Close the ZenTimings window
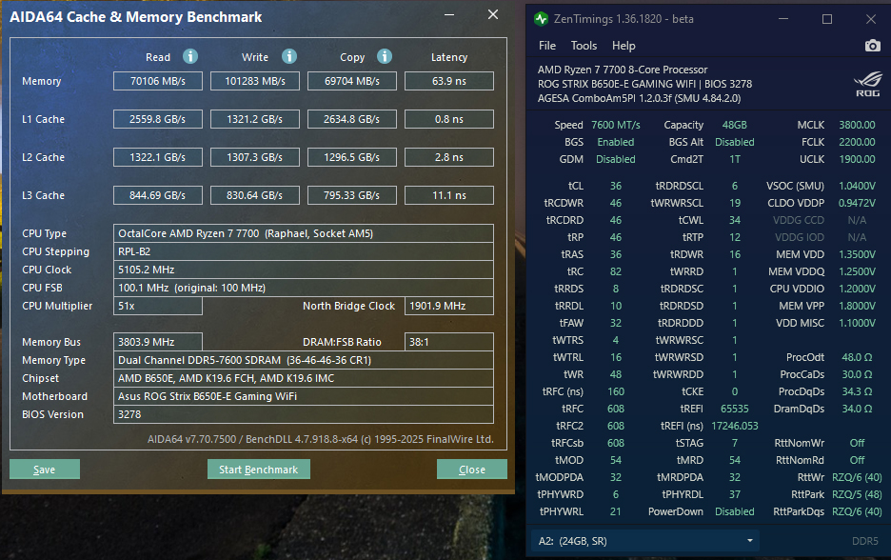 [871, 19]
